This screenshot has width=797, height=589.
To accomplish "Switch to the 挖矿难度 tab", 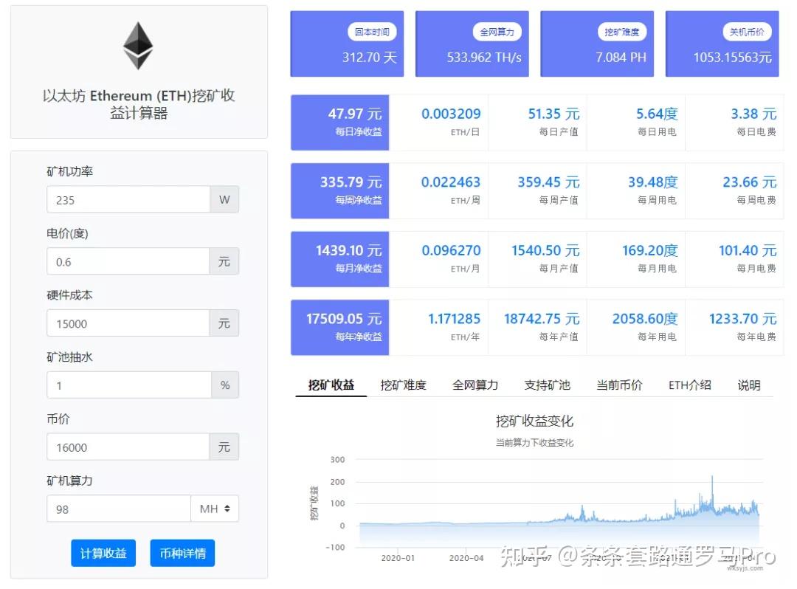I will [x=403, y=385].
